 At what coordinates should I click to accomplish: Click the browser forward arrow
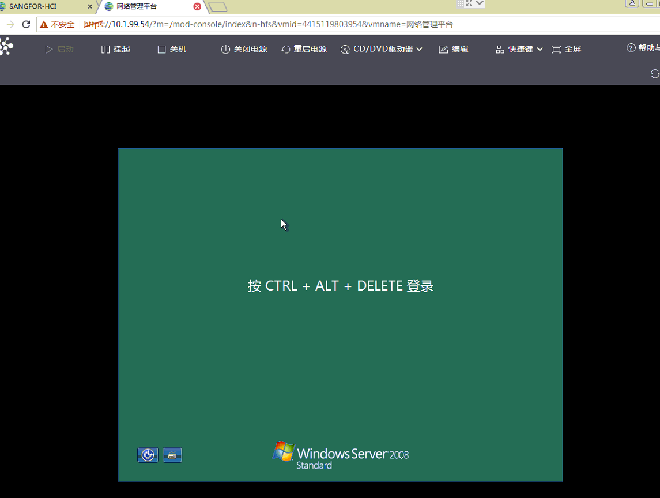click(10, 24)
